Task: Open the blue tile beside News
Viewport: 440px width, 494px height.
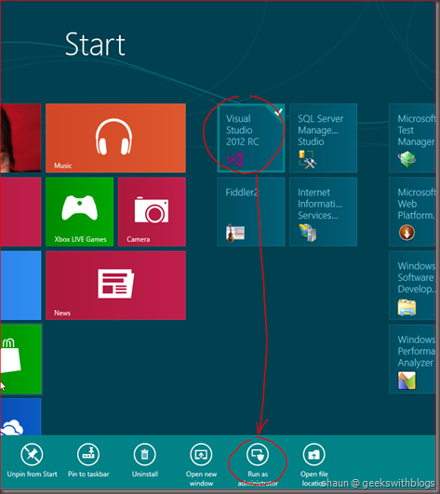Action: point(20,286)
